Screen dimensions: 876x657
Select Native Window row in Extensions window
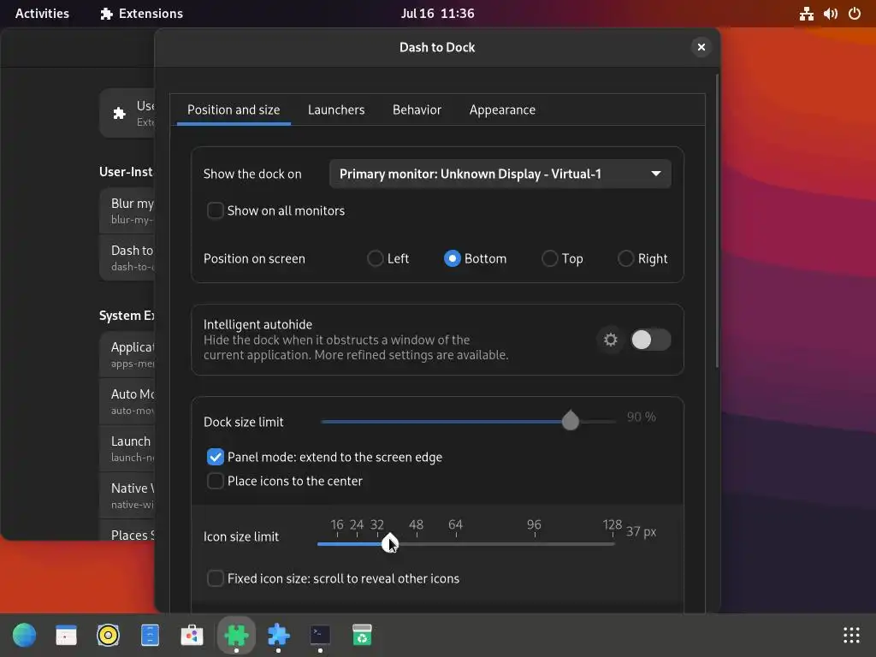[x=128, y=495]
